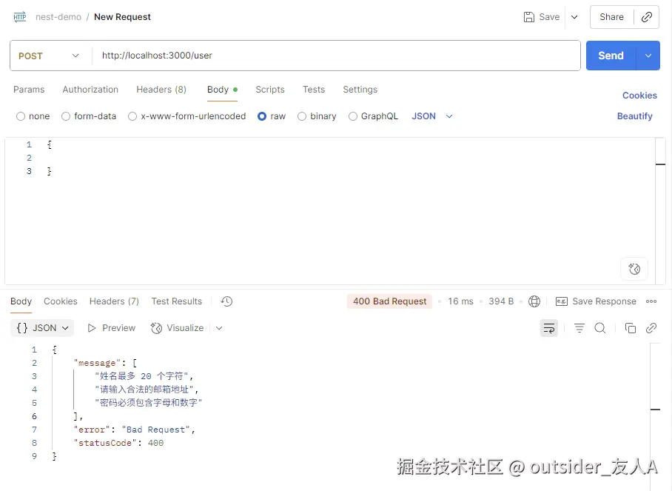Open the Test Results tab
672x491 pixels.
tap(176, 301)
